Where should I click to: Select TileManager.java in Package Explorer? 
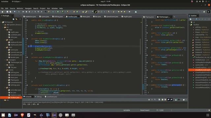tap(16, 62)
